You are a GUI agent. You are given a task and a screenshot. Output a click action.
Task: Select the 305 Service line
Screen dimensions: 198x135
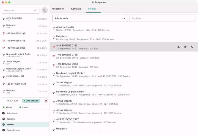pos(31,101)
